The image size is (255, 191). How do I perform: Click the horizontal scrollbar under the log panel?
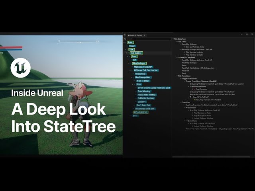[x=211, y=157]
